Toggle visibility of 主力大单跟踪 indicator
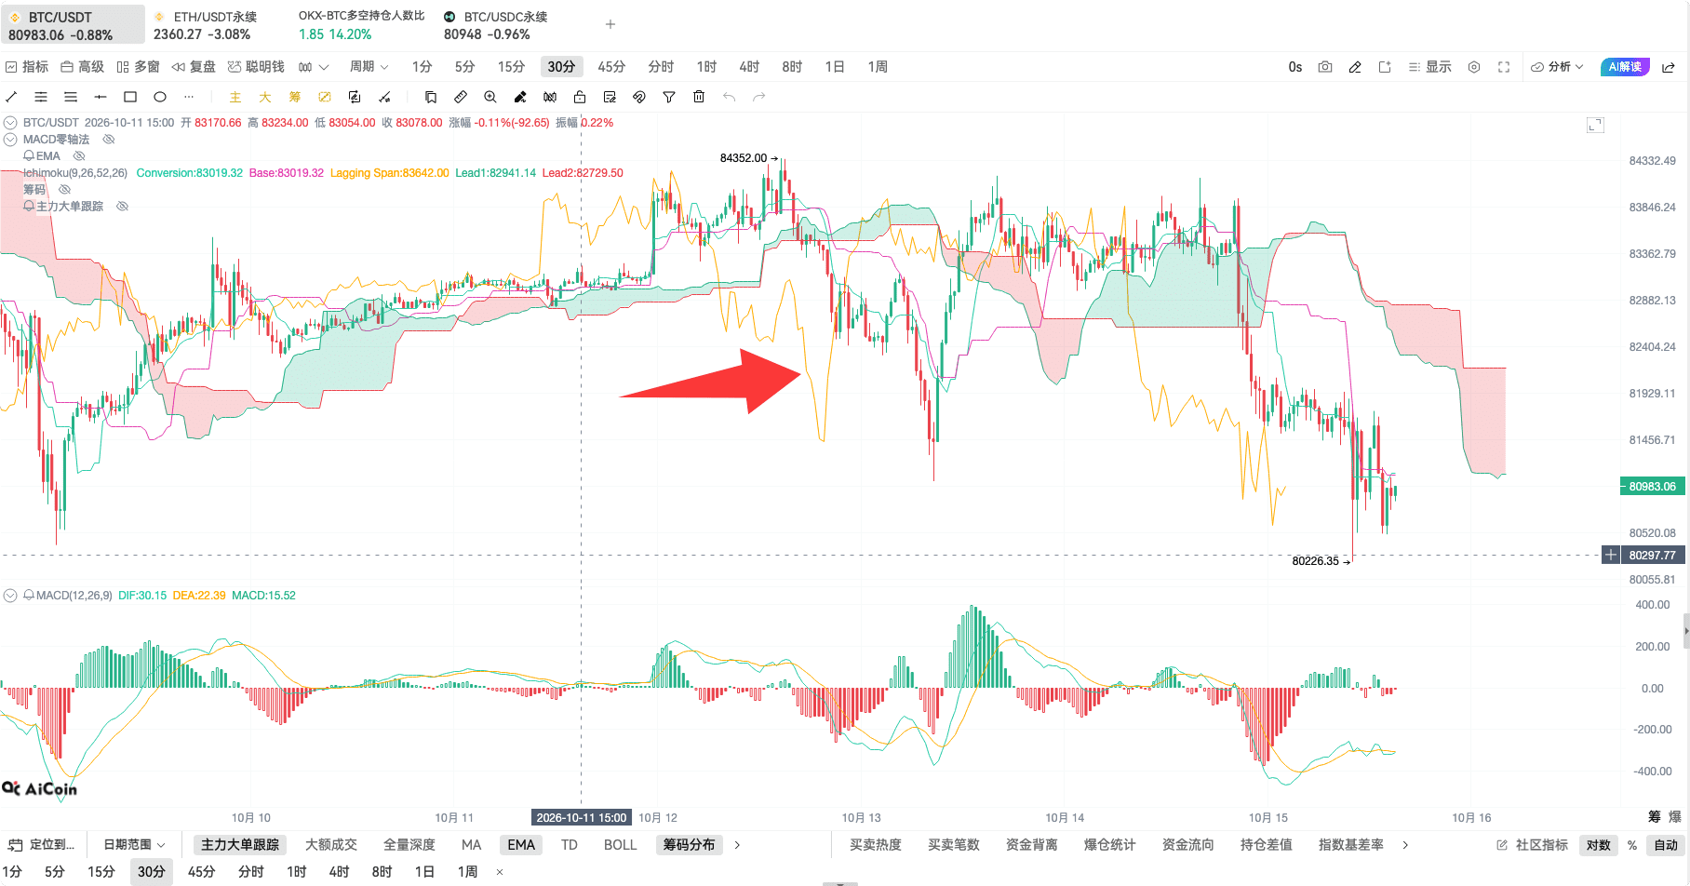This screenshot has height=886, width=1690. (x=122, y=207)
